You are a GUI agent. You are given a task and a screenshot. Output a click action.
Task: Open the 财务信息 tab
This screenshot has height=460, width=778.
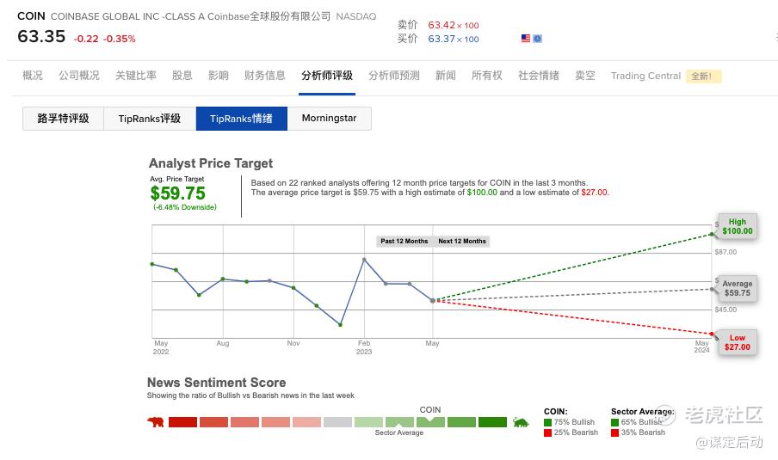(265, 76)
